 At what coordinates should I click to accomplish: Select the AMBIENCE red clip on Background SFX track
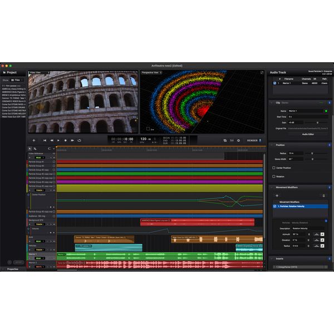(197, 222)
